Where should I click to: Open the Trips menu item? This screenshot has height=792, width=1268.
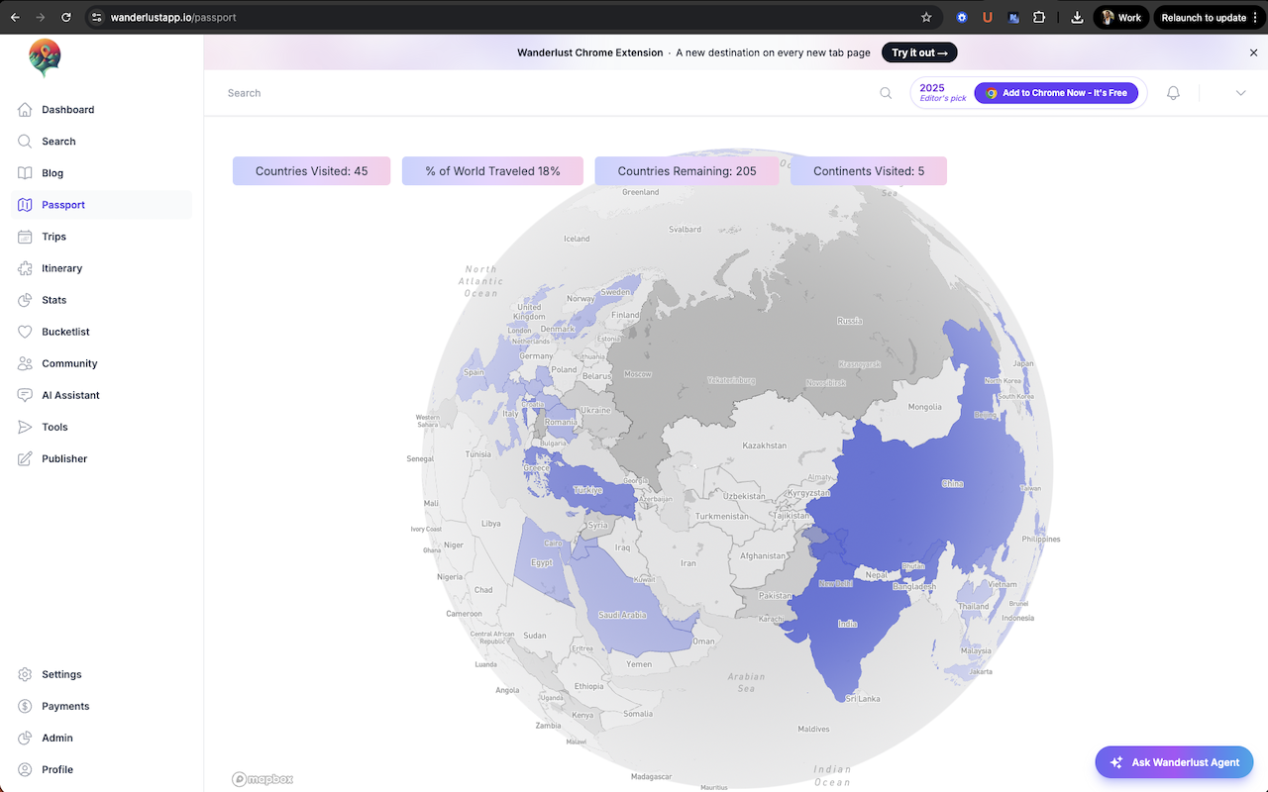coord(102,237)
